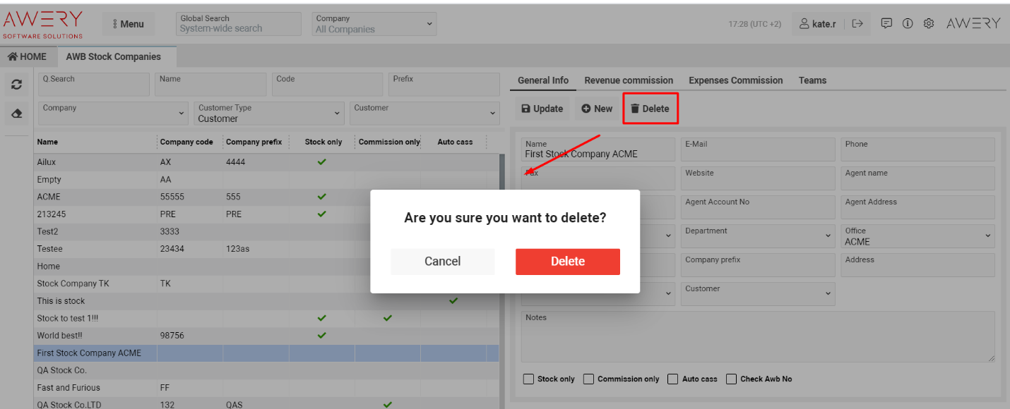The width and height of the screenshot is (1010, 409).
Task: Open the Menu with the grid icon
Action: pyautogui.click(x=128, y=23)
